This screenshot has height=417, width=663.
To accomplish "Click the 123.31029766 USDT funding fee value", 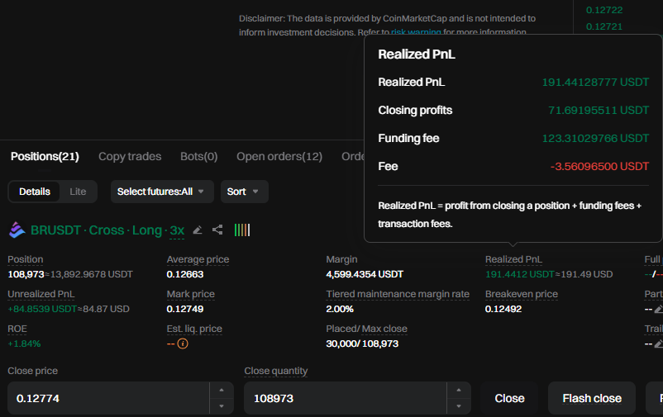I will [595, 138].
